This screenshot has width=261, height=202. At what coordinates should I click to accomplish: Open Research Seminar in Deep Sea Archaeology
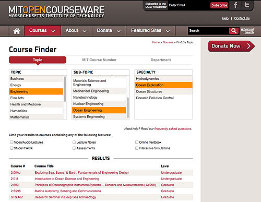tap(65, 197)
